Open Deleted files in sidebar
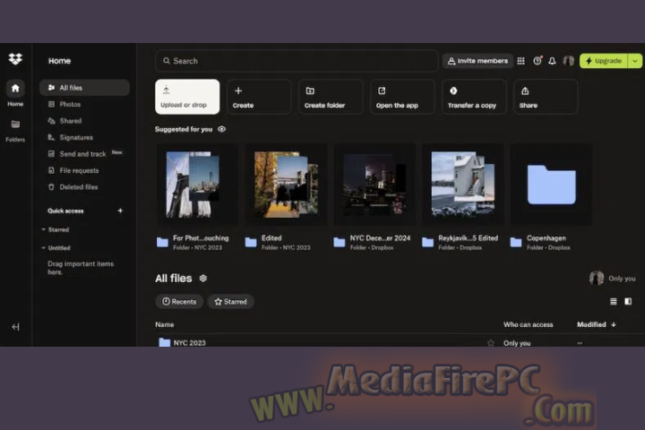This screenshot has width=645, height=430. [84, 187]
